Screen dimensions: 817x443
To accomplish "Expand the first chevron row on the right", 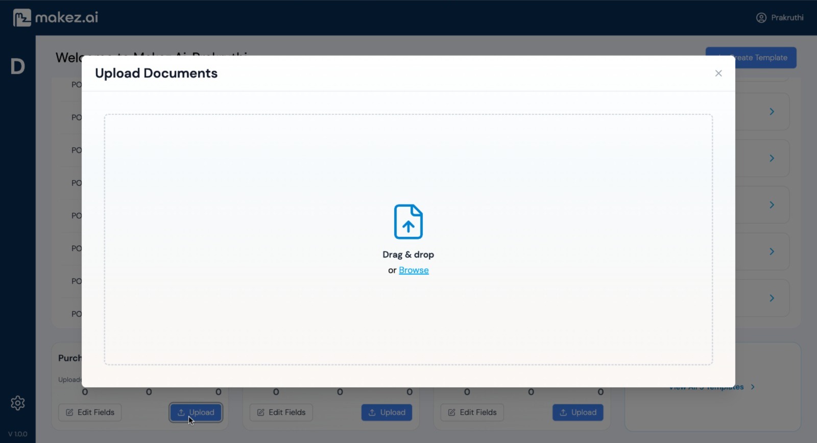I will (772, 112).
